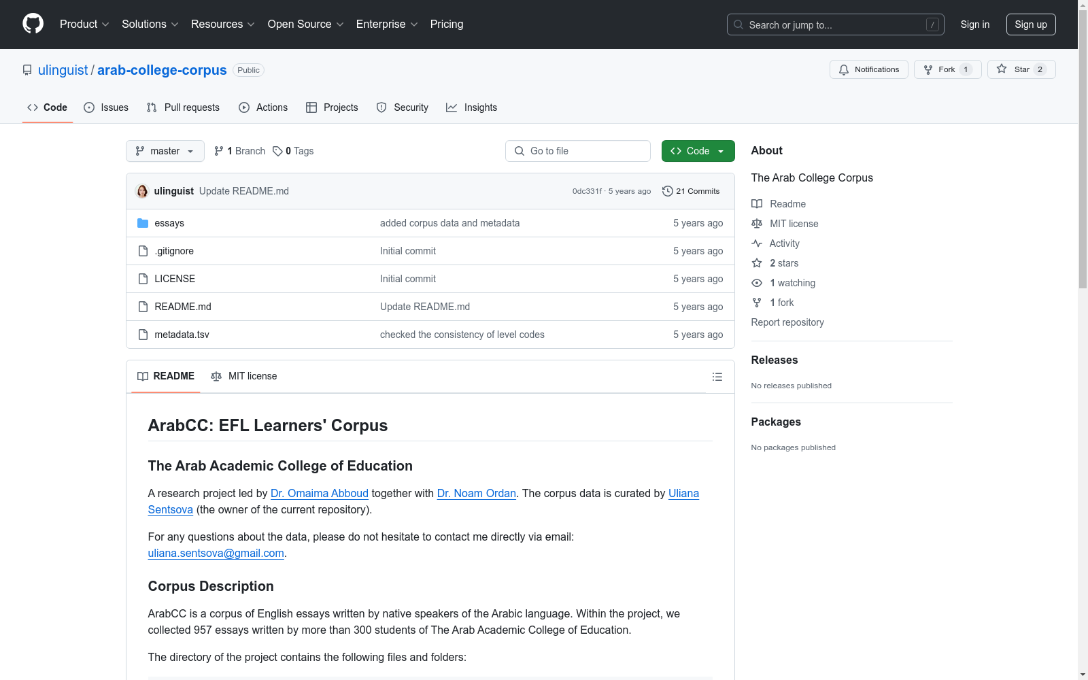Click magnifier icon in Go to file
Screen dimensions: 1088x680
tap(520, 151)
